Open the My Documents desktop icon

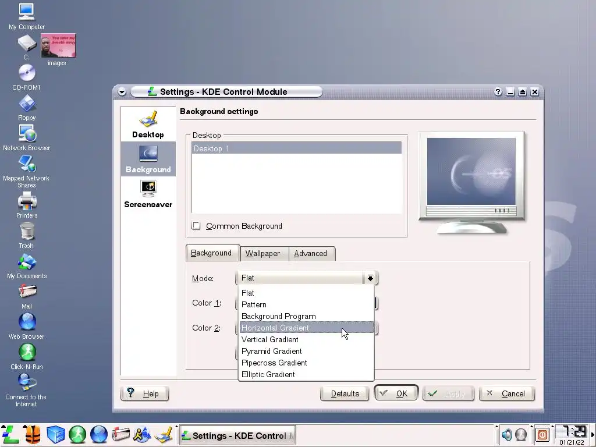[x=27, y=266]
